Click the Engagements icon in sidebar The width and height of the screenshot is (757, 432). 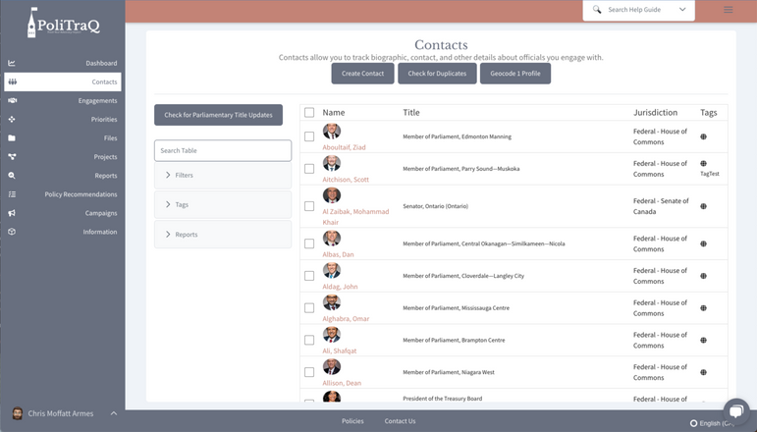tap(12, 100)
